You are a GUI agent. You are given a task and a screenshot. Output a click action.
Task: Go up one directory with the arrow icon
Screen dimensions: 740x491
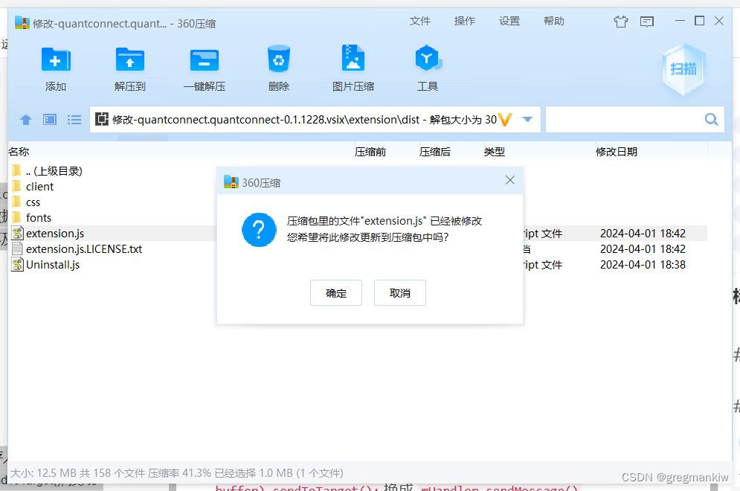pyautogui.click(x=26, y=120)
